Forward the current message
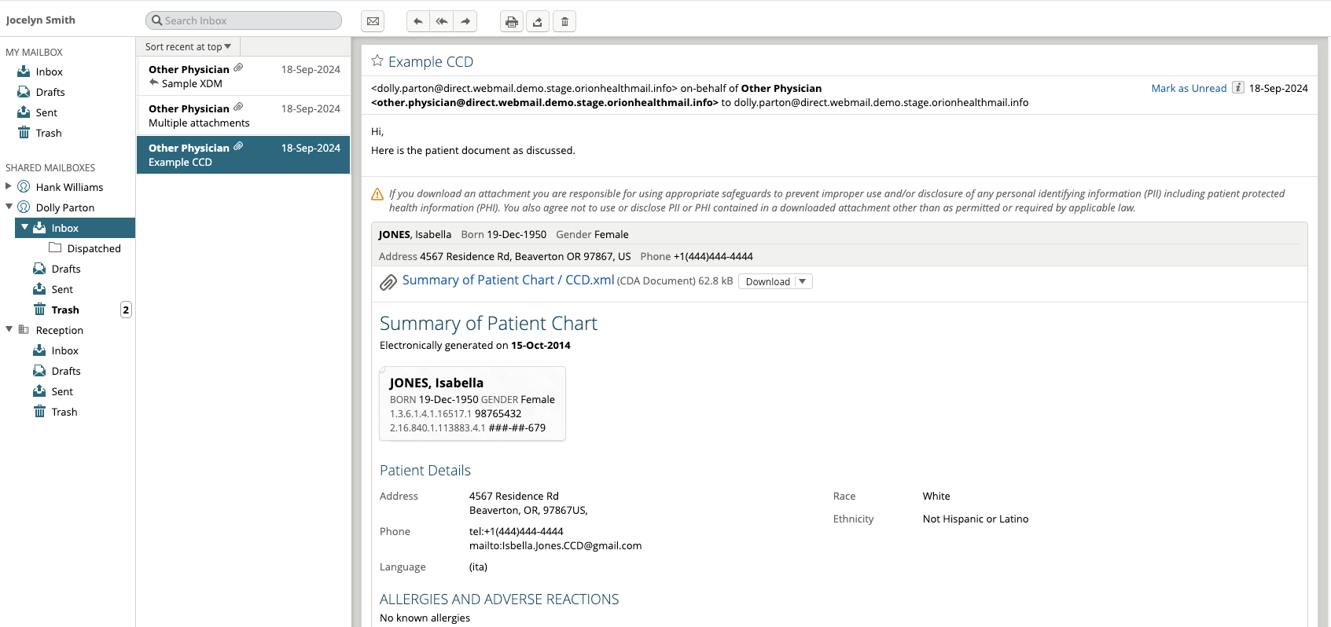The width and height of the screenshot is (1331, 627). point(465,21)
